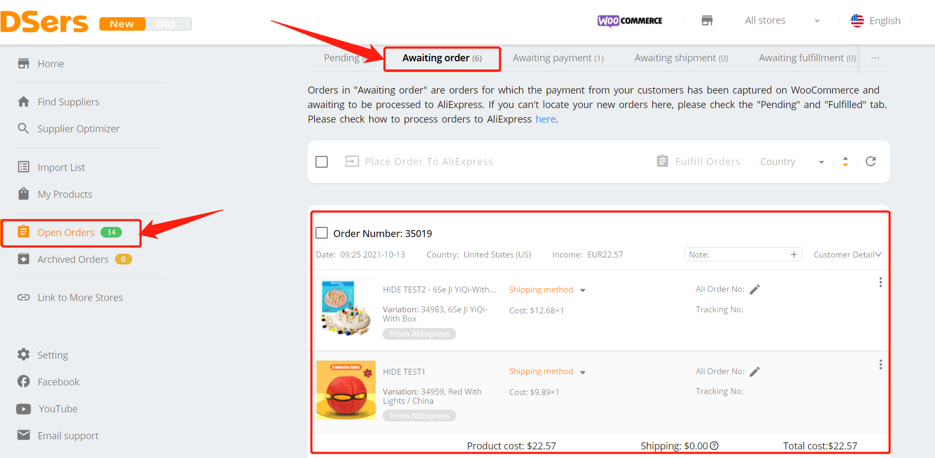
Task: Click the Supplier Optimizer magnifier icon
Action: 24,128
